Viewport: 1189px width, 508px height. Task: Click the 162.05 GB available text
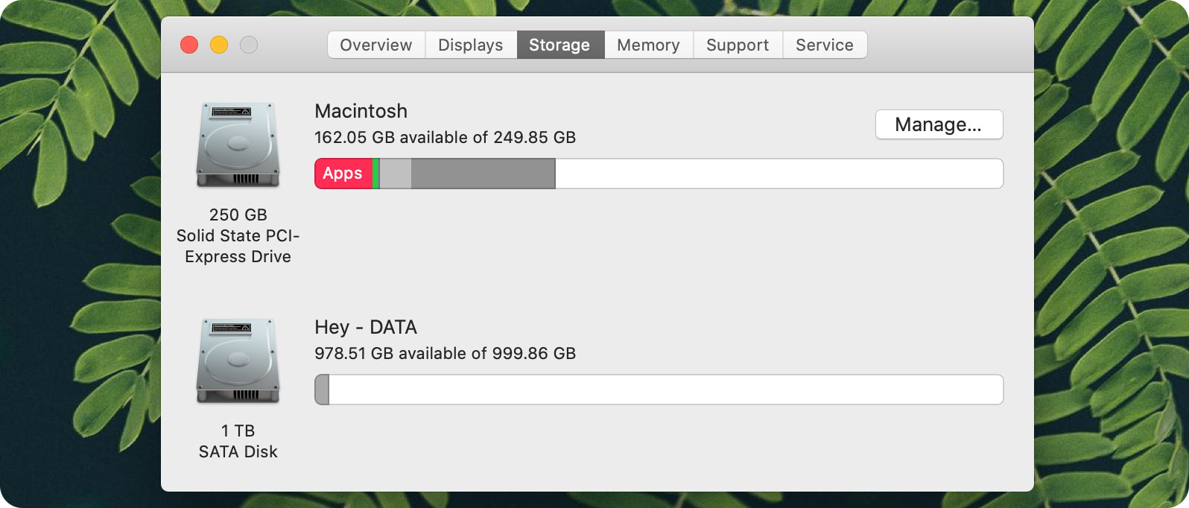pos(445,137)
